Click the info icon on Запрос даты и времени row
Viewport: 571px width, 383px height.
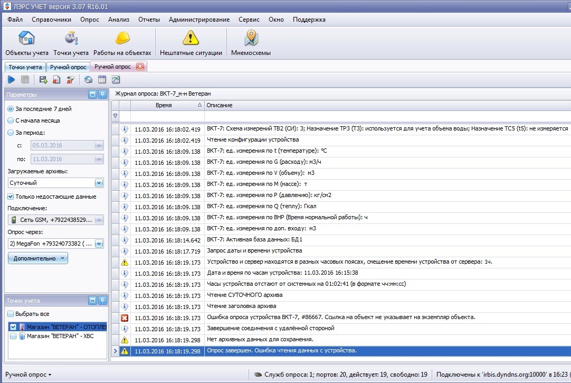pyautogui.click(x=125, y=251)
